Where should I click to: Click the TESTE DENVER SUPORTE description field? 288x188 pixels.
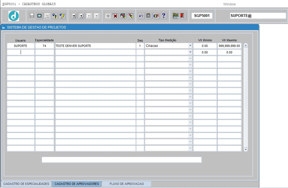click(95, 46)
